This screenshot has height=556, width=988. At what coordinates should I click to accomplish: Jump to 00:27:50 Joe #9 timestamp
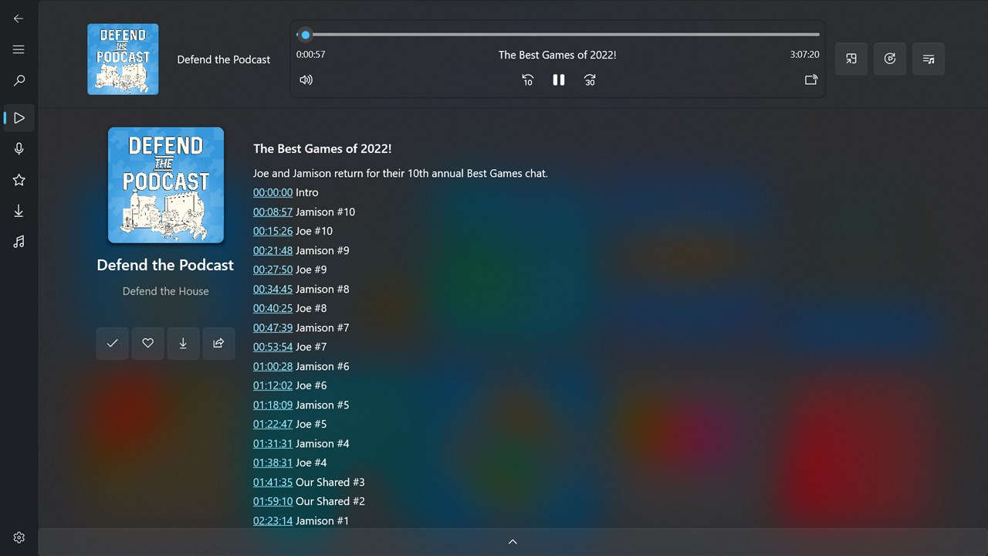[272, 270]
